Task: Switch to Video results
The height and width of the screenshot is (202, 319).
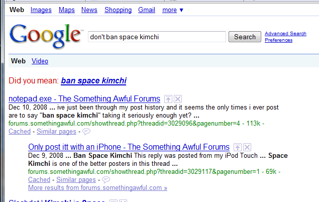Action: (40, 61)
